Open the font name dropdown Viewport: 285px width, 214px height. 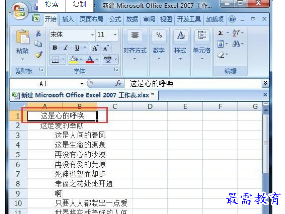[92, 34]
